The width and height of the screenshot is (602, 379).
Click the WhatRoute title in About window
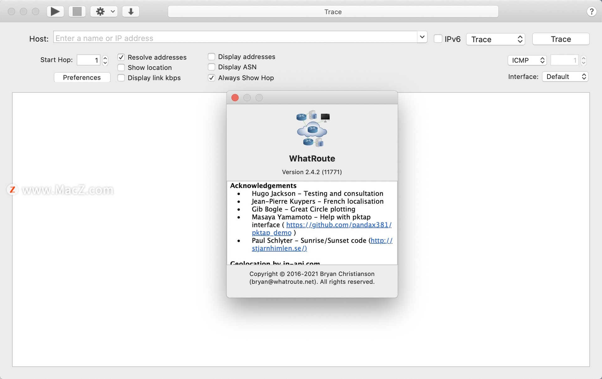tap(312, 158)
